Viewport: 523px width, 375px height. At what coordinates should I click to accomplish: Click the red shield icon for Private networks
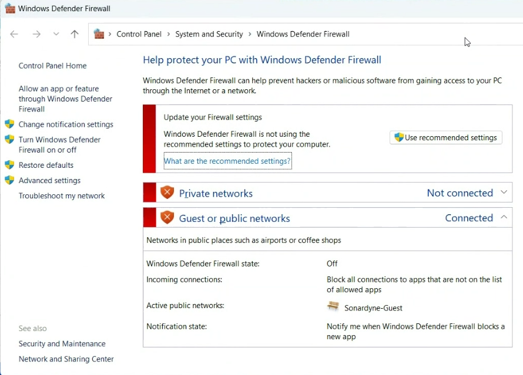click(167, 192)
